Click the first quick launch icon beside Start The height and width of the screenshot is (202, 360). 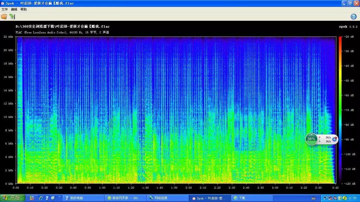(32, 198)
